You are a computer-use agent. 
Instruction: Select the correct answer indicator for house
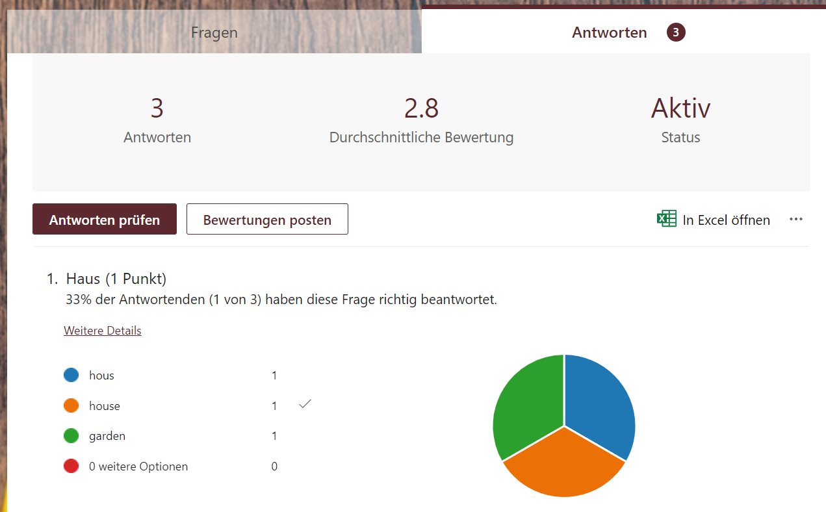pos(304,404)
